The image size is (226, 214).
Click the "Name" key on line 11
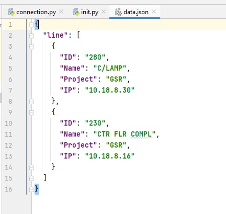click(72, 134)
